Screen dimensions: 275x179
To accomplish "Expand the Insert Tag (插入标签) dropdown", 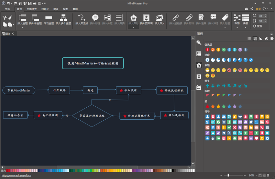I will point(225,27).
